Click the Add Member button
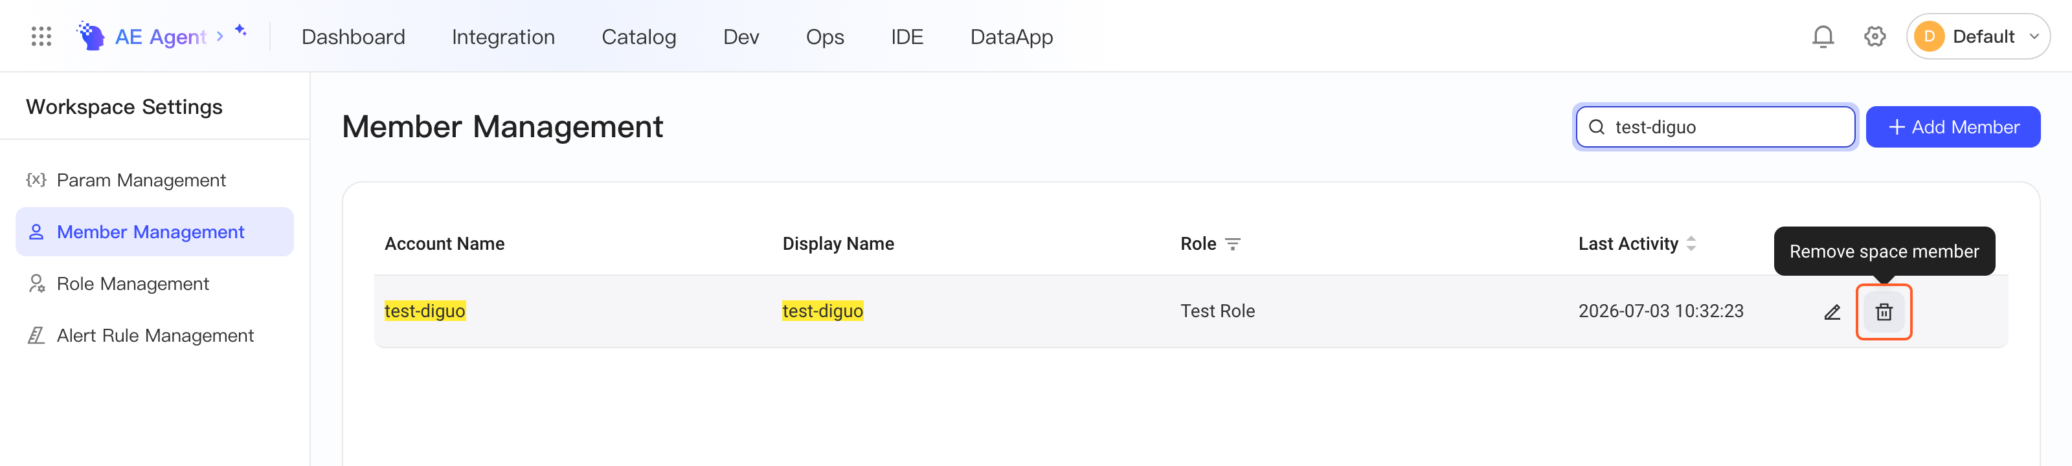 [1952, 127]
